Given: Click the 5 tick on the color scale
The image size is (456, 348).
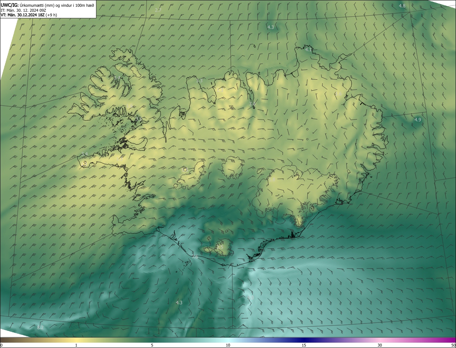Looking at the screenshot, I should pyautogui.click(x=152, y=345).
